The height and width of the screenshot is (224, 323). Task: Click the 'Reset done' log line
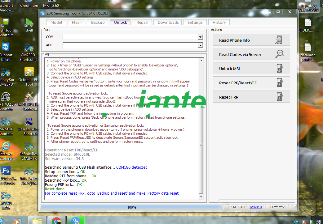click(55, 189)
